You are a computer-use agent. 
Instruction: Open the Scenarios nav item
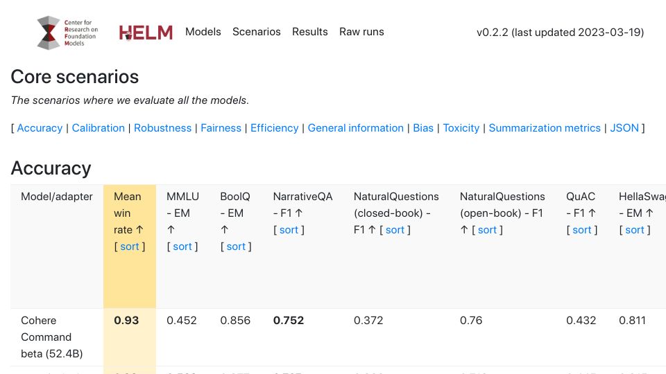(257, 32)
